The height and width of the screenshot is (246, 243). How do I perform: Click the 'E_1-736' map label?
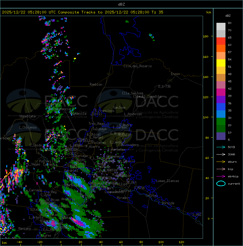coord(164,86)
